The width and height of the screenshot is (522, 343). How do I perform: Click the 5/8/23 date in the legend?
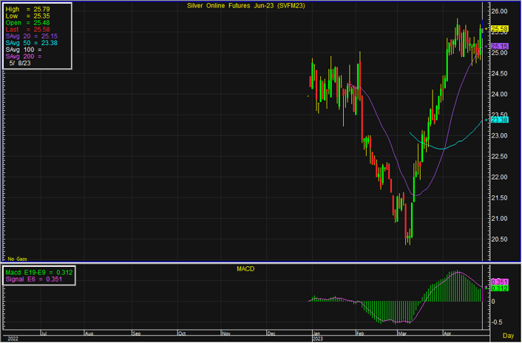click(x=20, y=64)
